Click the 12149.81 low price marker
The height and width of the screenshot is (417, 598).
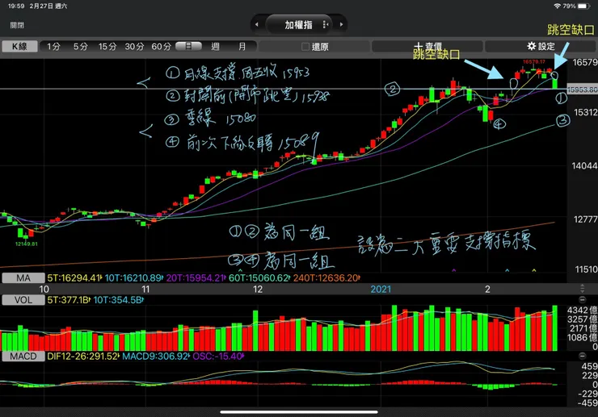[x=27, y=244]
